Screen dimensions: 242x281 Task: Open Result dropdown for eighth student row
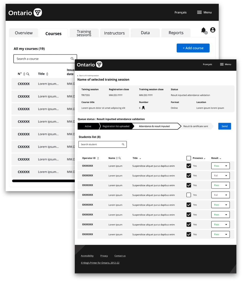pyautogui.click(x=221, y=234)
